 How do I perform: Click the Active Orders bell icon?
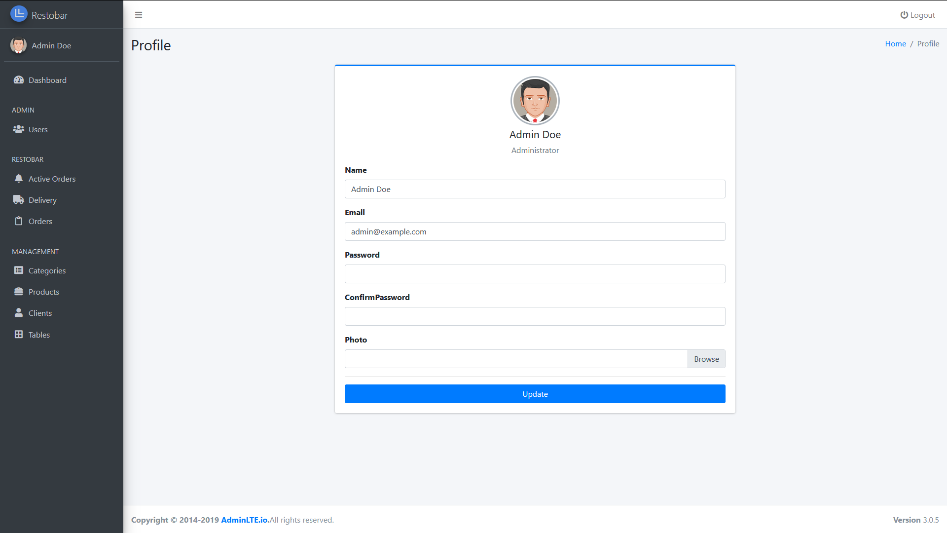pyautogui.click(x=19, y=178)
